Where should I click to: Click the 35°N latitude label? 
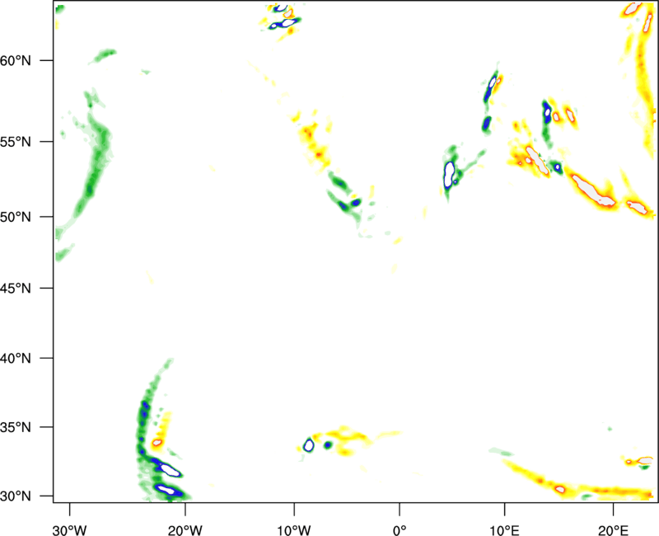(x=16, y=427)
